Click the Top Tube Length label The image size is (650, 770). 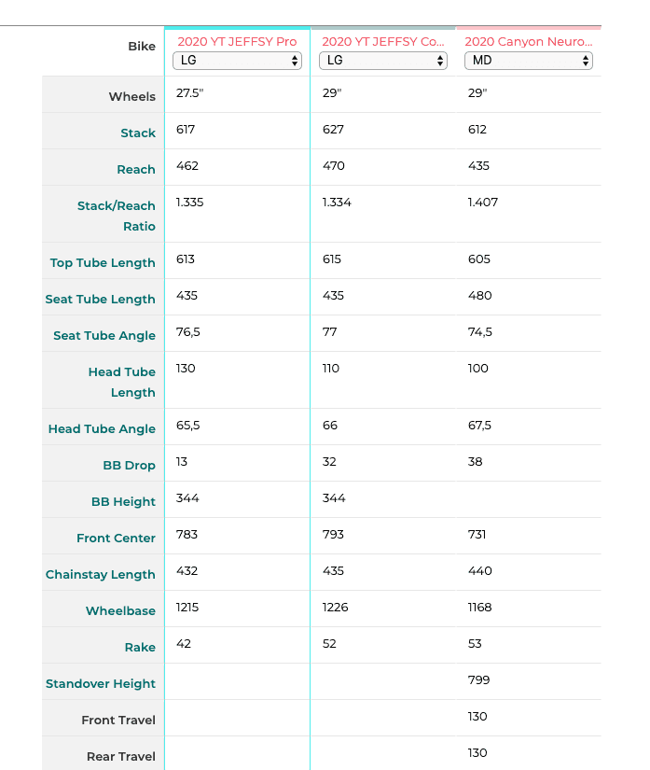(103, 263)
